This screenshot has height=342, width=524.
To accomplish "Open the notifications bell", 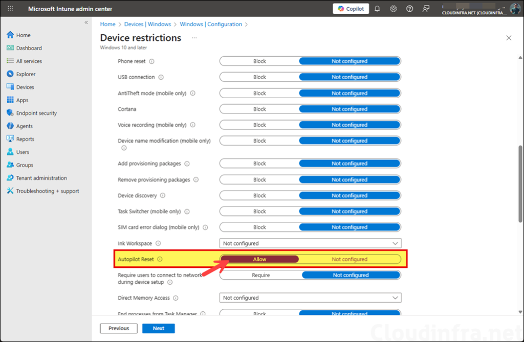I will tap(377, 8).
